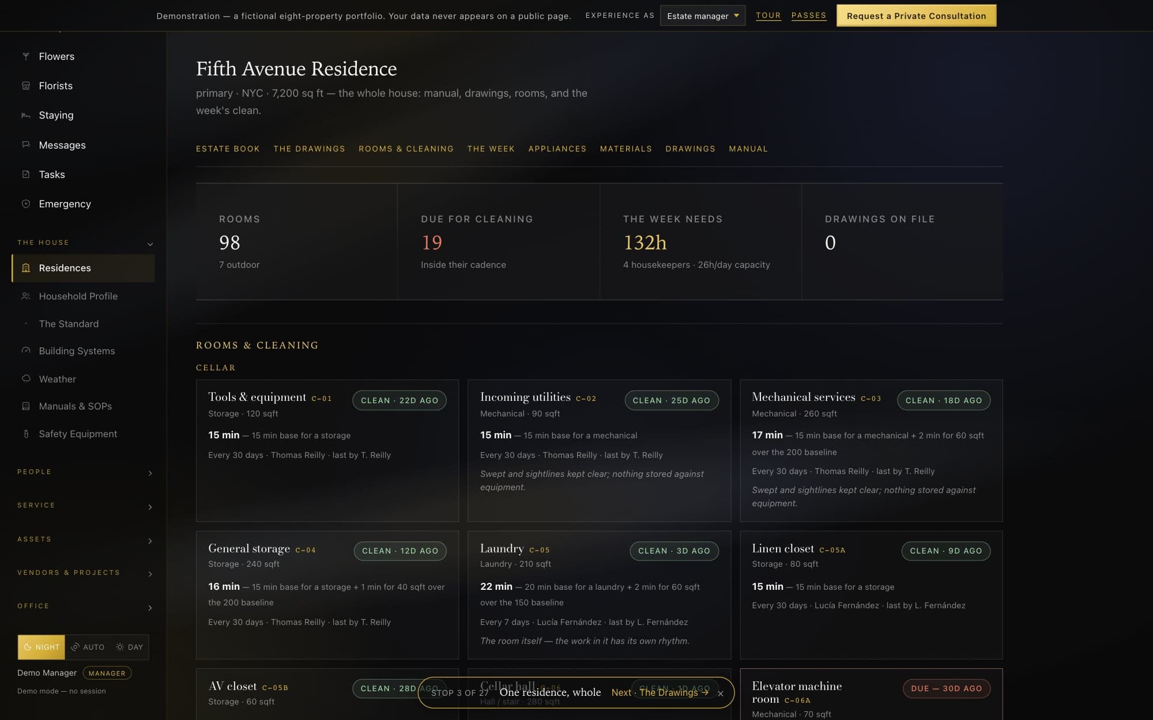The image size is (1153, 720).
Task: Go to the Materials tab
Action: coord(626,149)
